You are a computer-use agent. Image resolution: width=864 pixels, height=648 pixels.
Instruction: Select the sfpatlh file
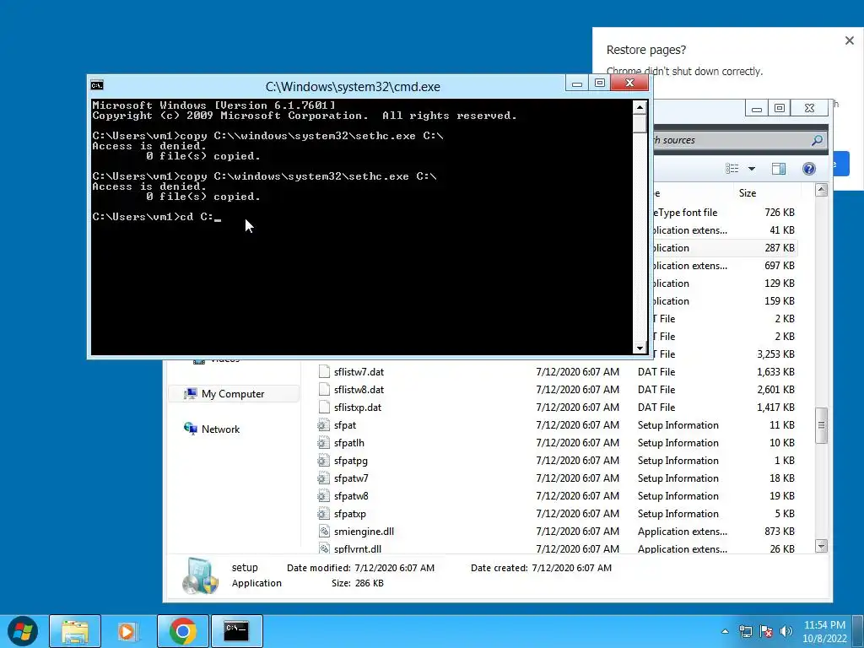[348, 443]
